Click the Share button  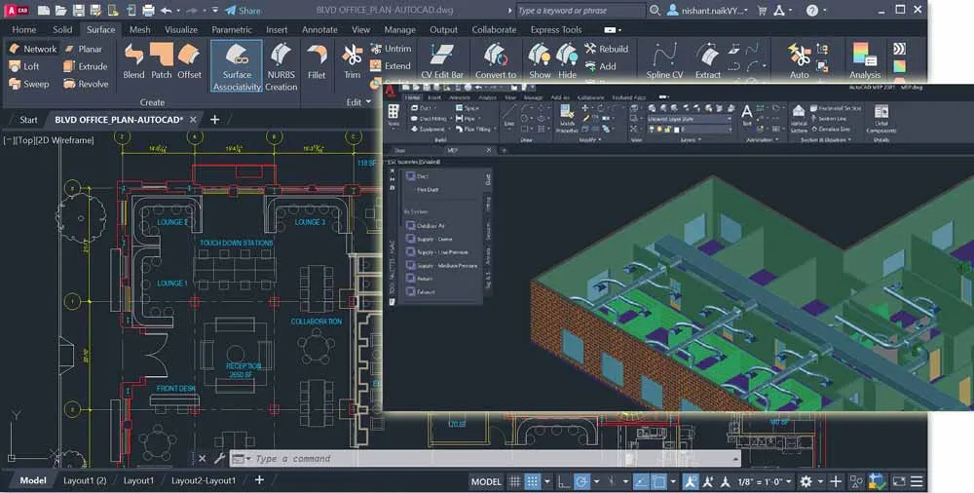[243, 10]
